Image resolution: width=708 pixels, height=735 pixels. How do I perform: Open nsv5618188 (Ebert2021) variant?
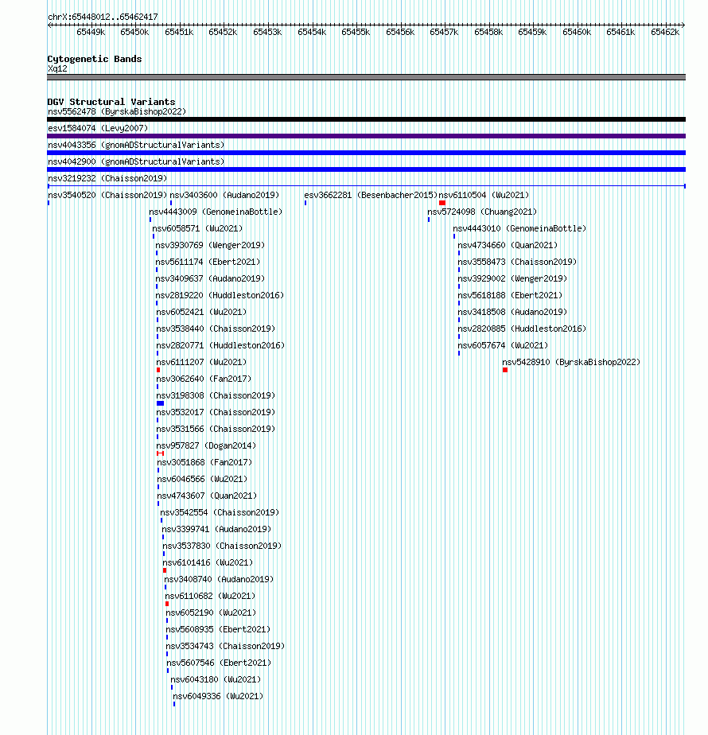click(510, 295)
